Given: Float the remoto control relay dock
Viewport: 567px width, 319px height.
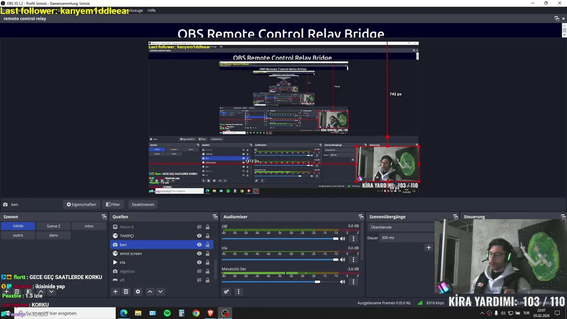Looking at the screenshot, I should (x=557, y=19).
